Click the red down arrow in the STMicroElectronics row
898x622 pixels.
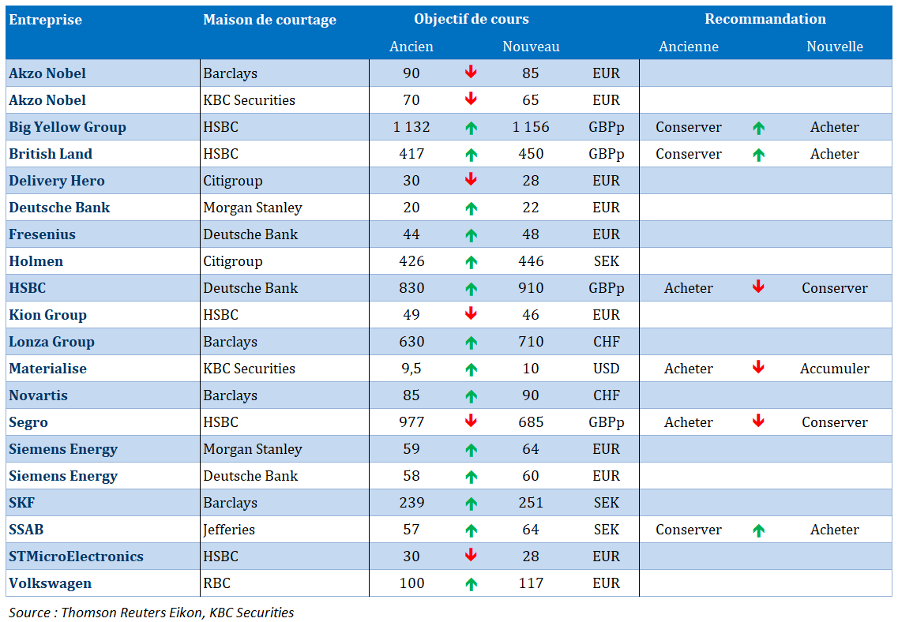(471, 554)
